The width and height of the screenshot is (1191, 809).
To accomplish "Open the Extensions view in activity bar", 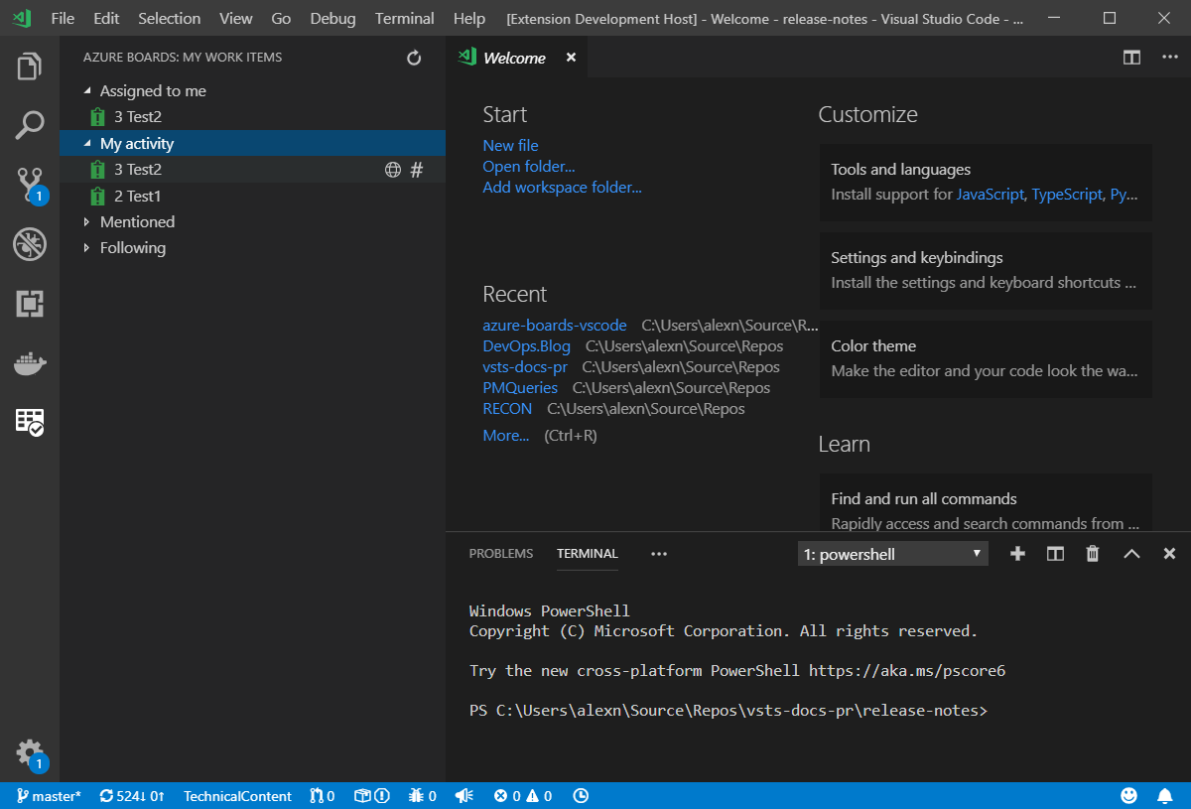I will (x=30, y=303).
